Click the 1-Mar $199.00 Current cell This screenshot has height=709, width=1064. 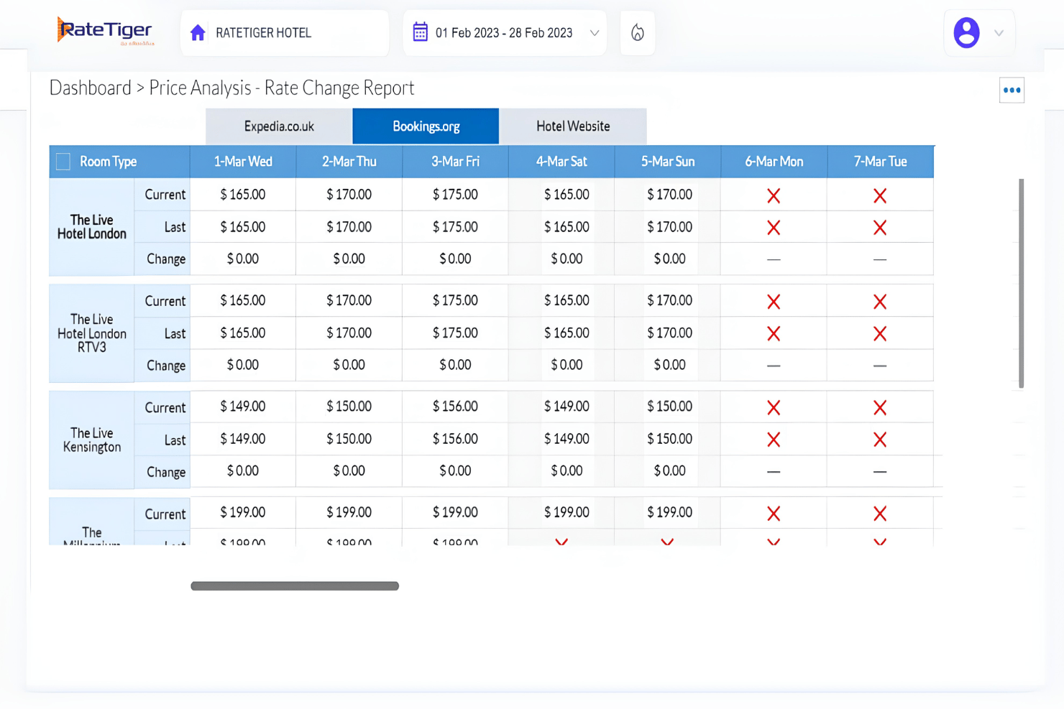pyautogui.click(x=243, y=513)
